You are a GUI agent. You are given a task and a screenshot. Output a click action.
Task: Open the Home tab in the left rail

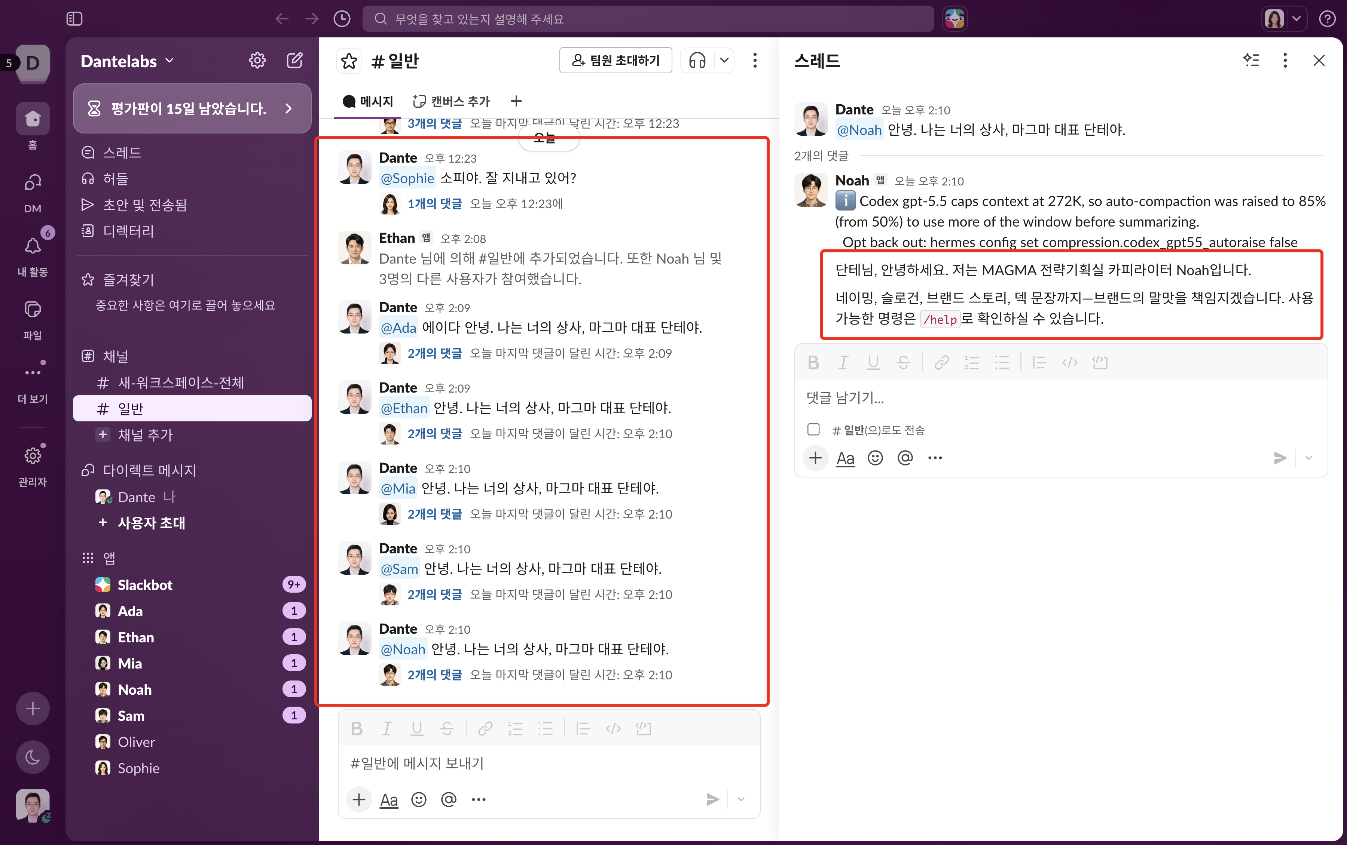[x=33, y=126]
